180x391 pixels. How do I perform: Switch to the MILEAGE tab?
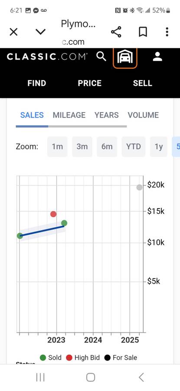pyautogui.click(x=69, y=115)
